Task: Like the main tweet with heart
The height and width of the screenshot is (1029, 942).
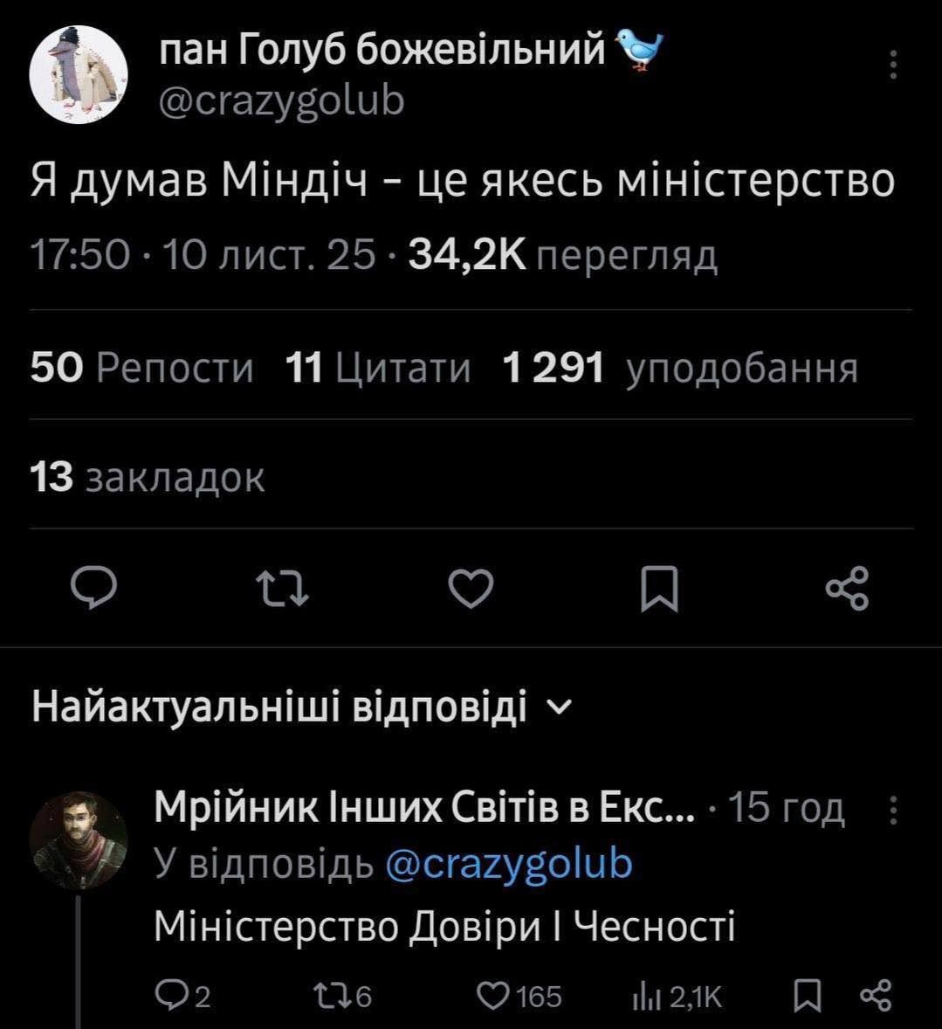Action: tap(471, 589)
